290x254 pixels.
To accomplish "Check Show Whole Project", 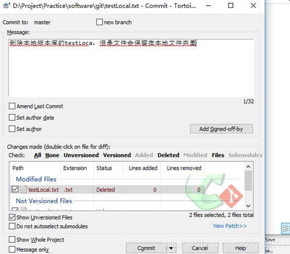I will coord(12,239).
